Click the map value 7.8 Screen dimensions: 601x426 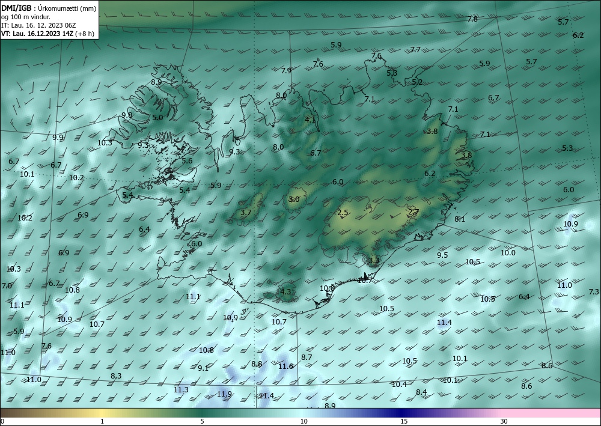tap(472, 19)
